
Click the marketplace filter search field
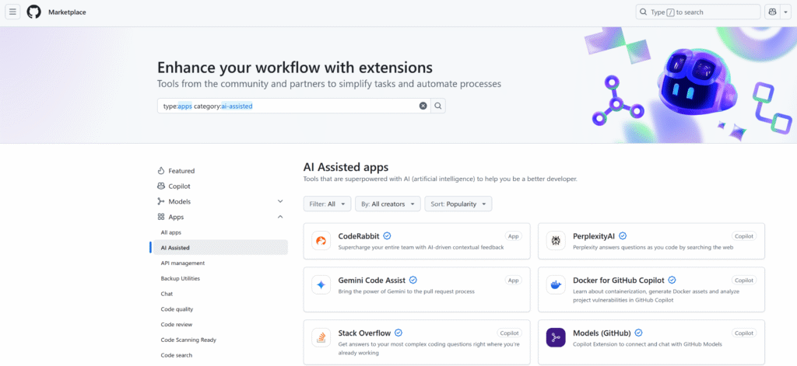click(x=288, y=106)
